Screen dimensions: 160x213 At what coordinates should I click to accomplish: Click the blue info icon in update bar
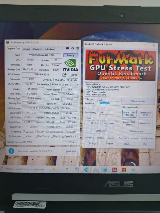pyautogui.click(x=11, y=151)
